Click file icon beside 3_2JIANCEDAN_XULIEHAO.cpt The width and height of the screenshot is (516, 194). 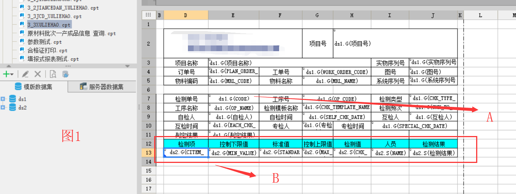coord(22,7)
